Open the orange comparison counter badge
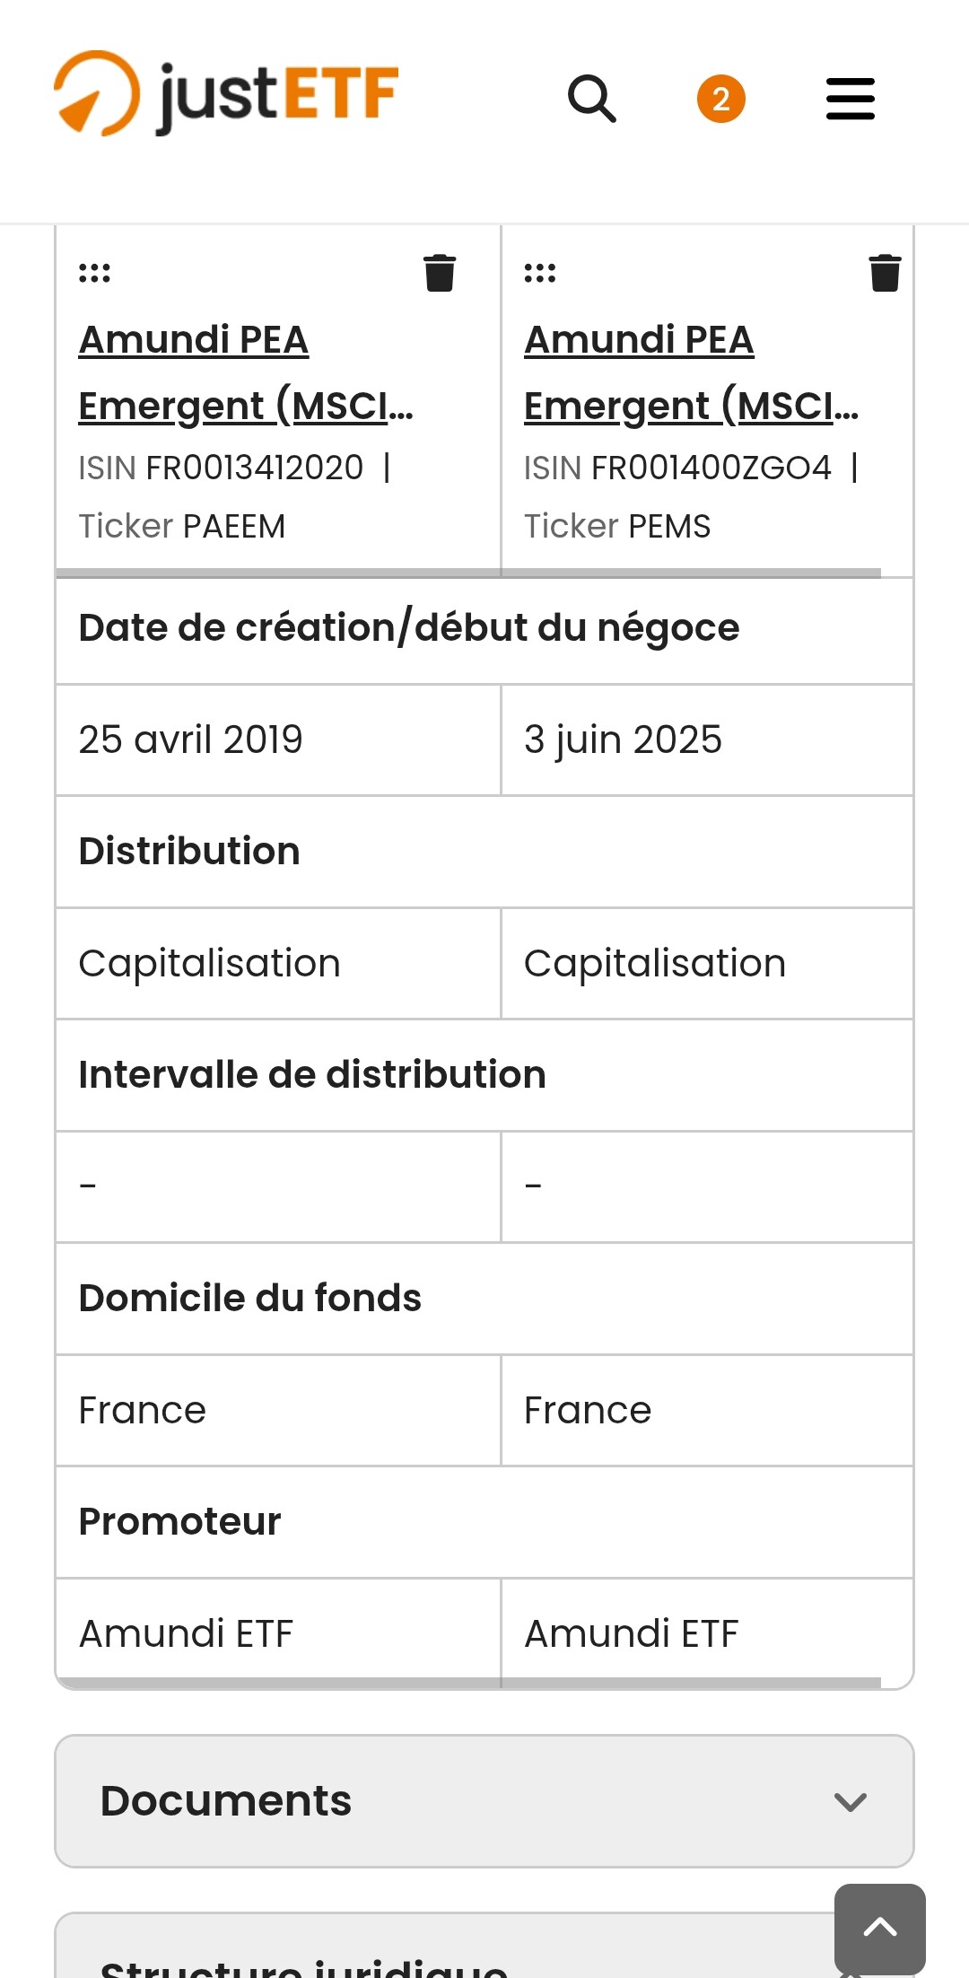The height and width of the screenshot is (1978, 969). click(x=720, y=99)
